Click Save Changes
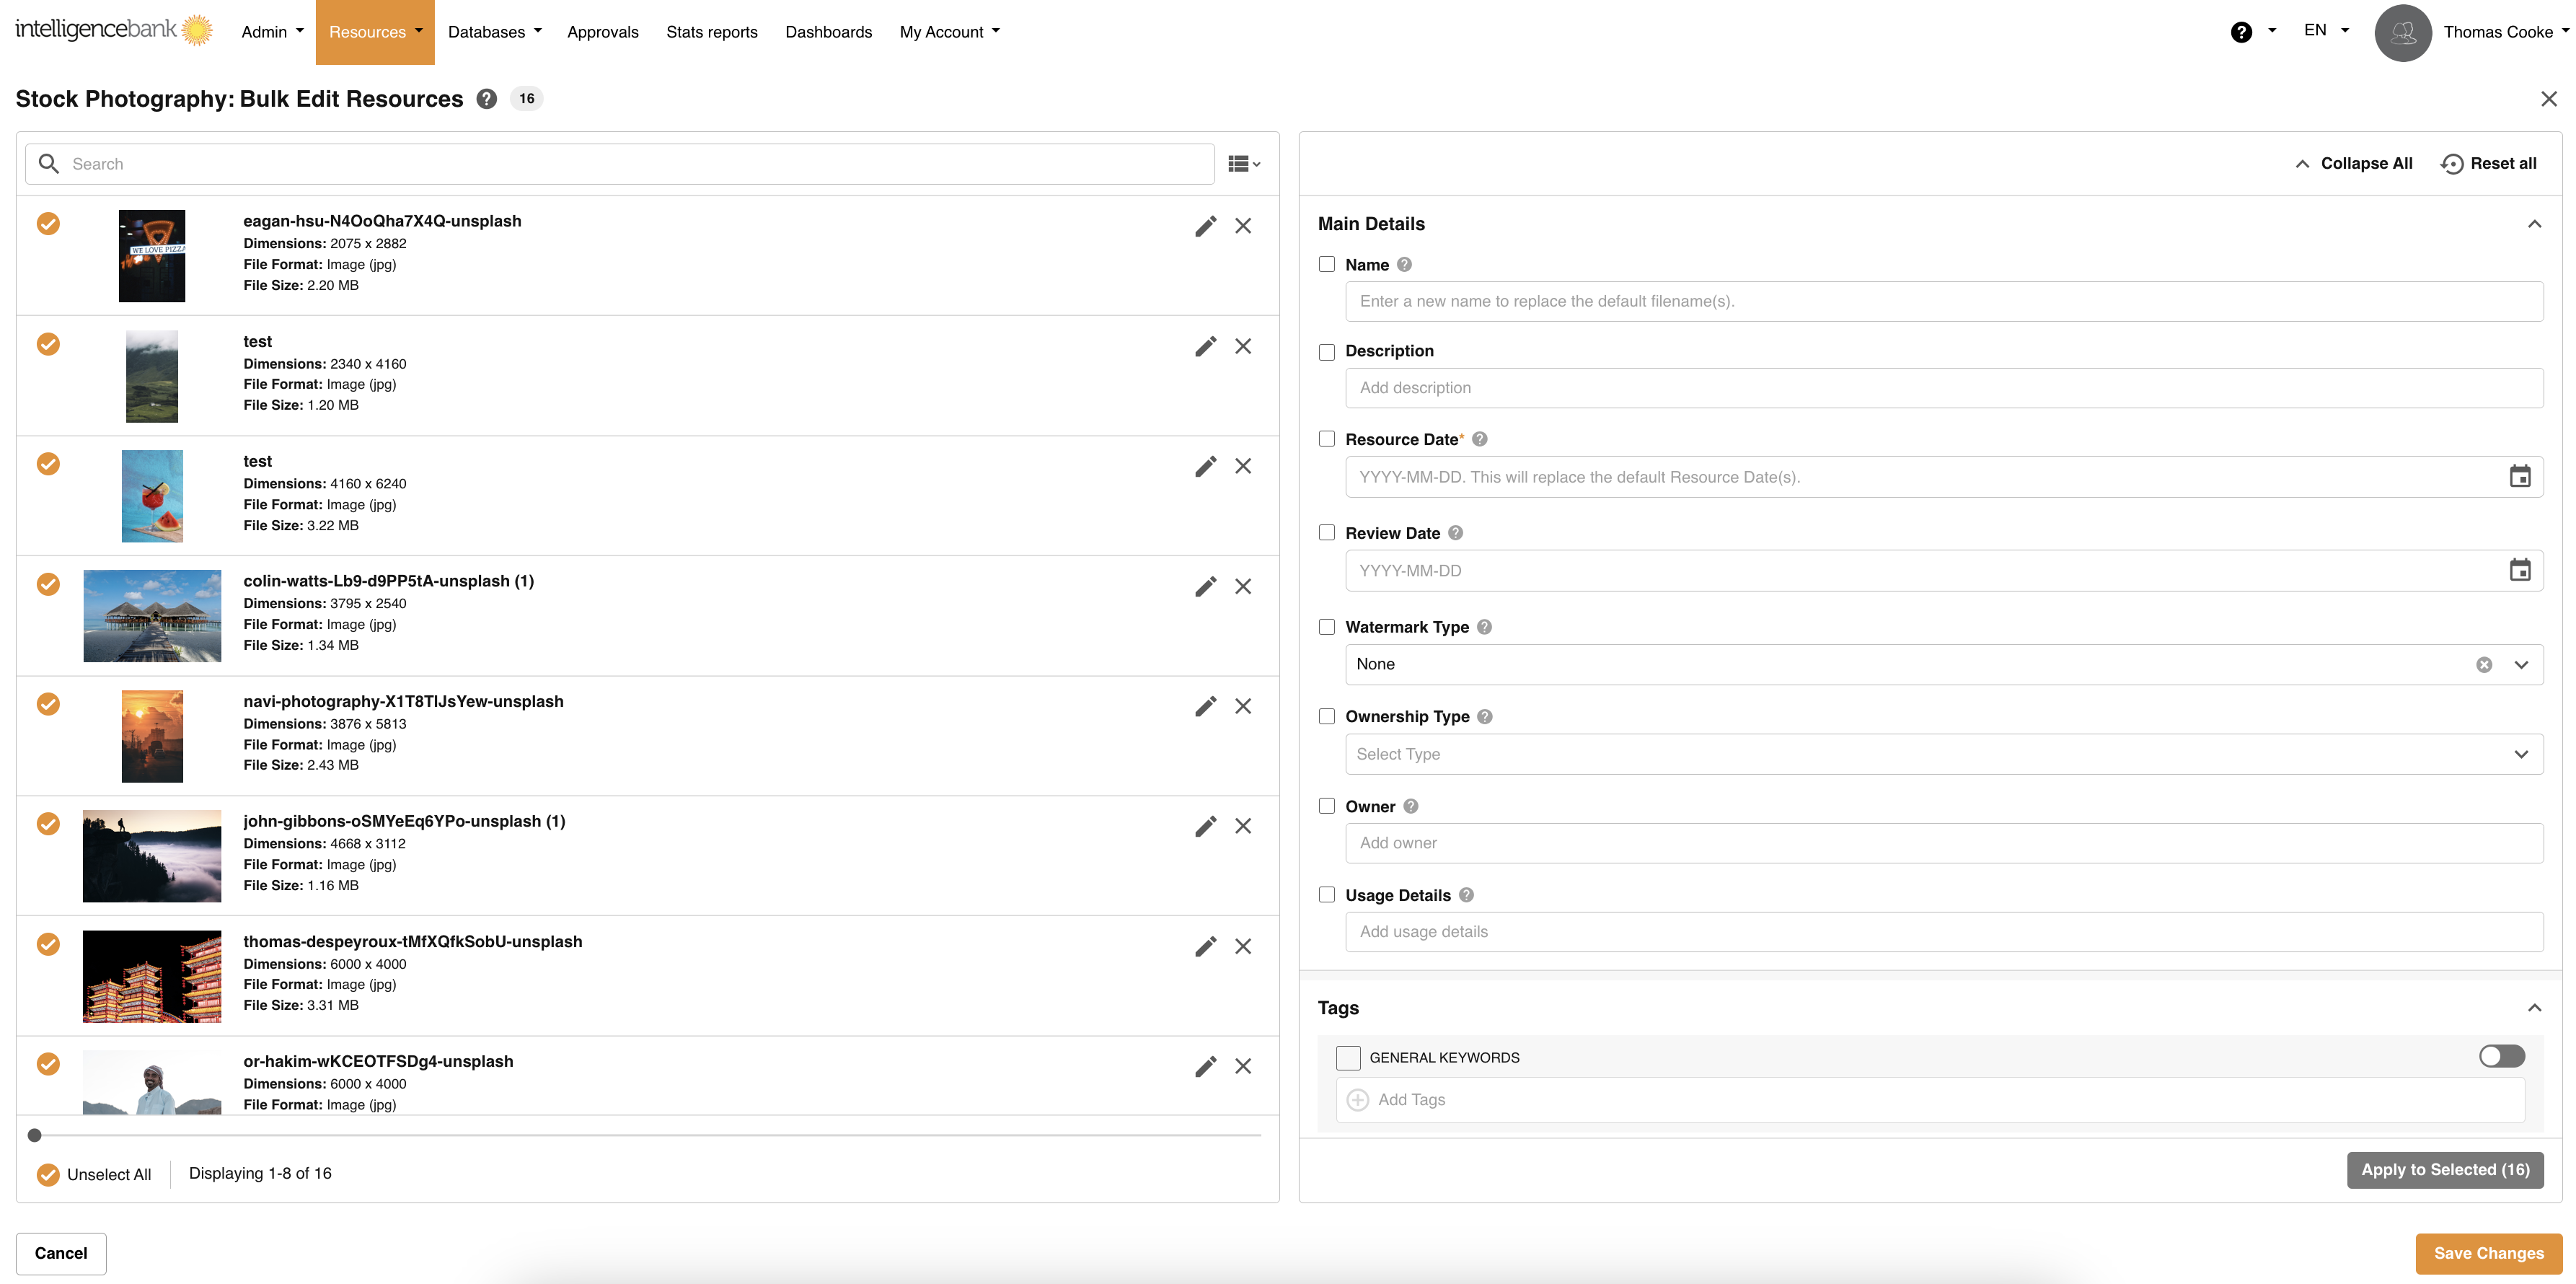 pyautogui.click(x=2489, y=1253)
